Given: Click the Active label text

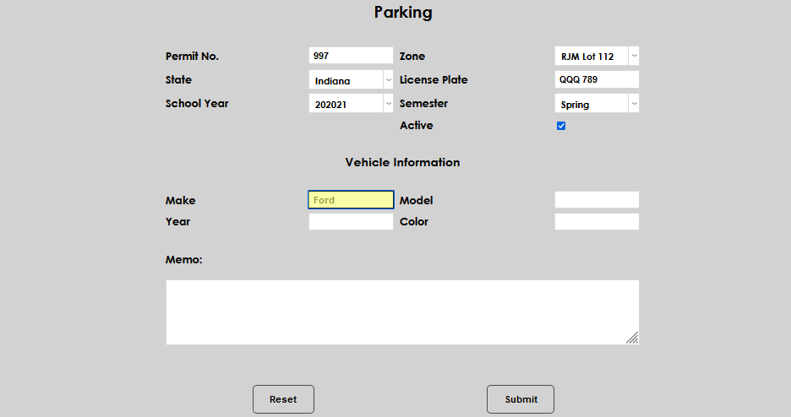Looking at the screenshot, I should (x=416, y=126).
